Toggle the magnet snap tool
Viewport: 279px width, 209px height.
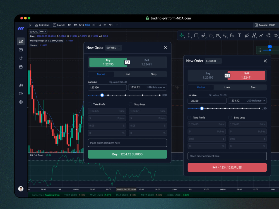(x=268, y=36)
